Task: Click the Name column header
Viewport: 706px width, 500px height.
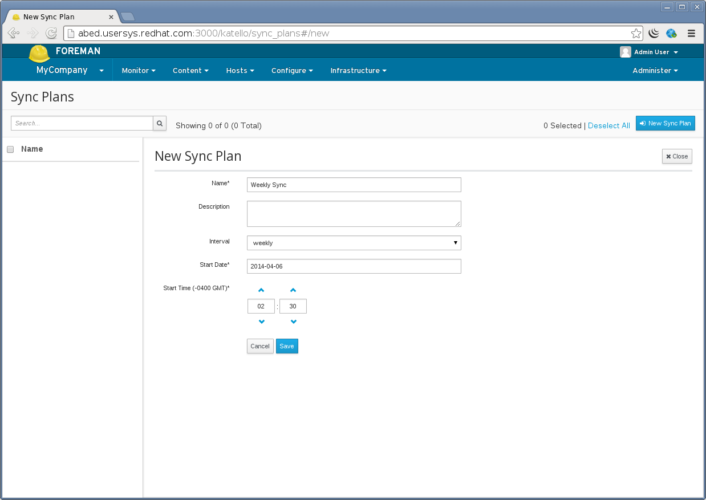Action: [x=32, y=149]
